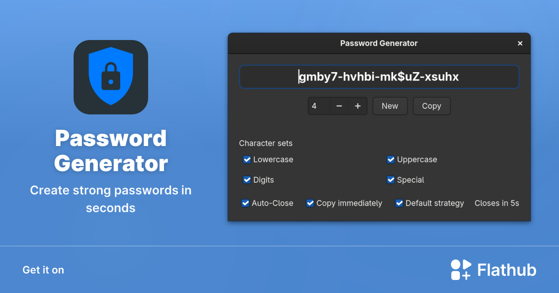
Task: Close the Password Generator window
Action: [520, 43]
